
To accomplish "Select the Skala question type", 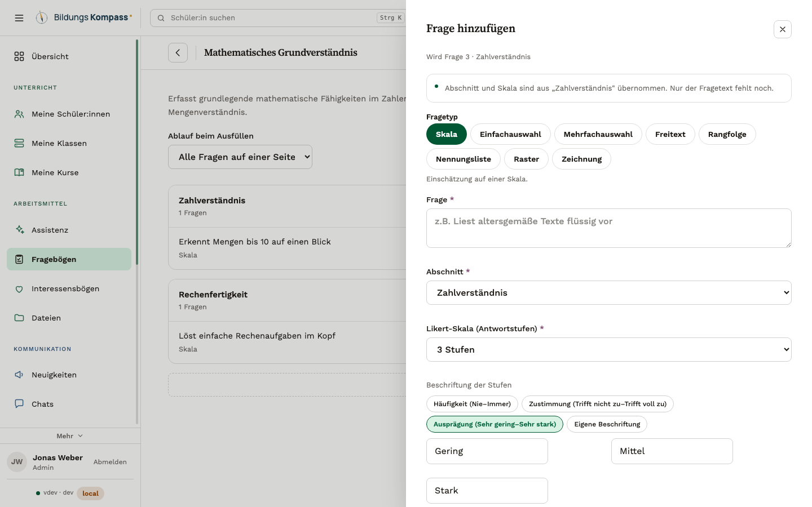I will [447, 134].
